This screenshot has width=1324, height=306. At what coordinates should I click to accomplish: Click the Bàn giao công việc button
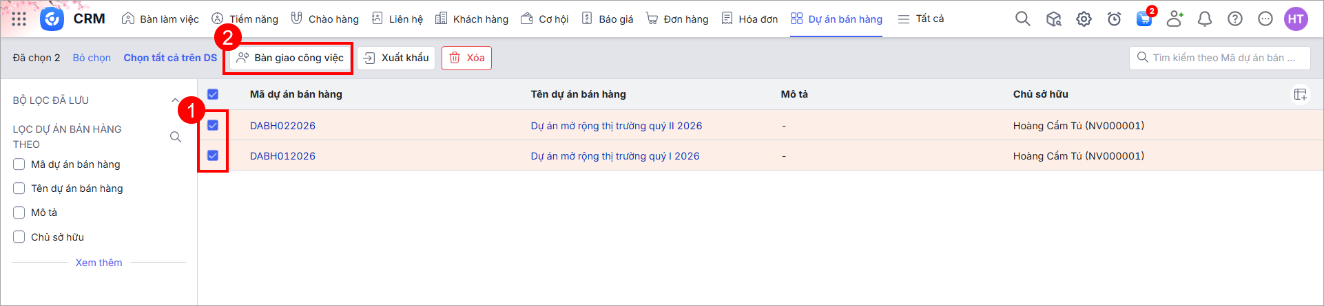point(290,58)
